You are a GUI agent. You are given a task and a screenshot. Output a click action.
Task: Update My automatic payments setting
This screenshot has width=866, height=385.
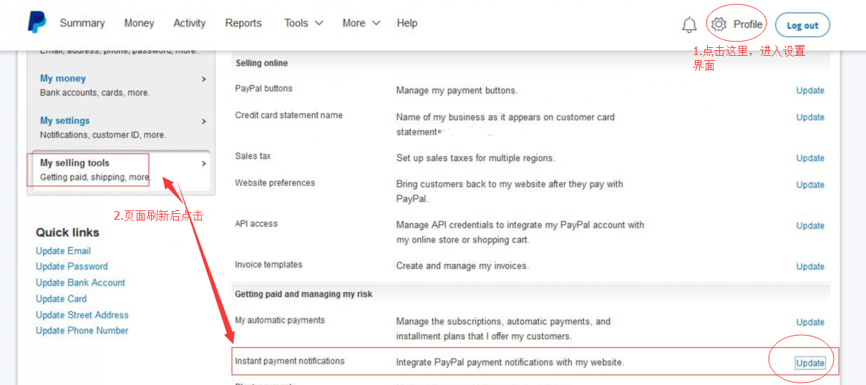[810, 322]
